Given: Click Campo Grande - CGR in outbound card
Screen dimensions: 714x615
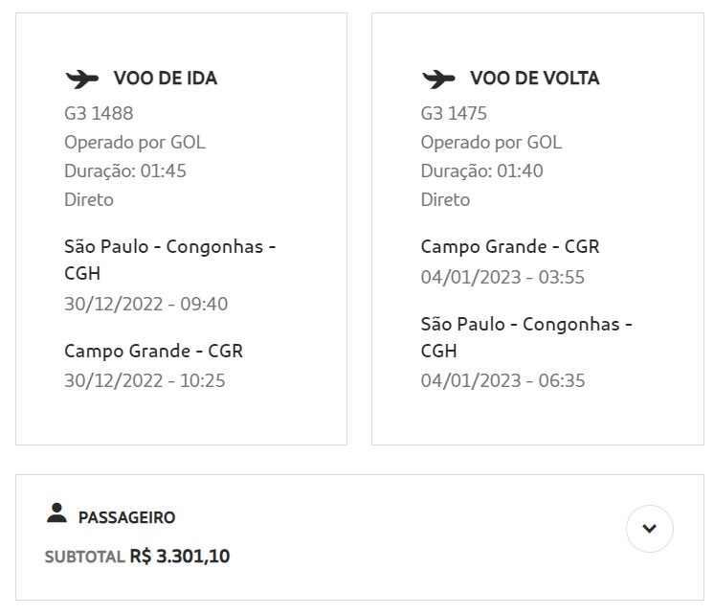Looking at the screenshot, I should (154, 351).
